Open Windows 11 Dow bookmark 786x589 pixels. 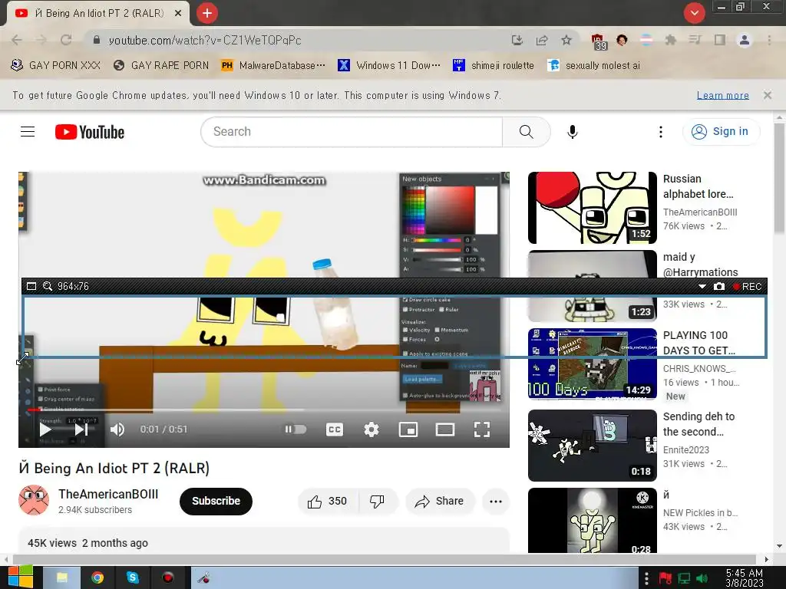pyautogui.click(x=389, y=66)
